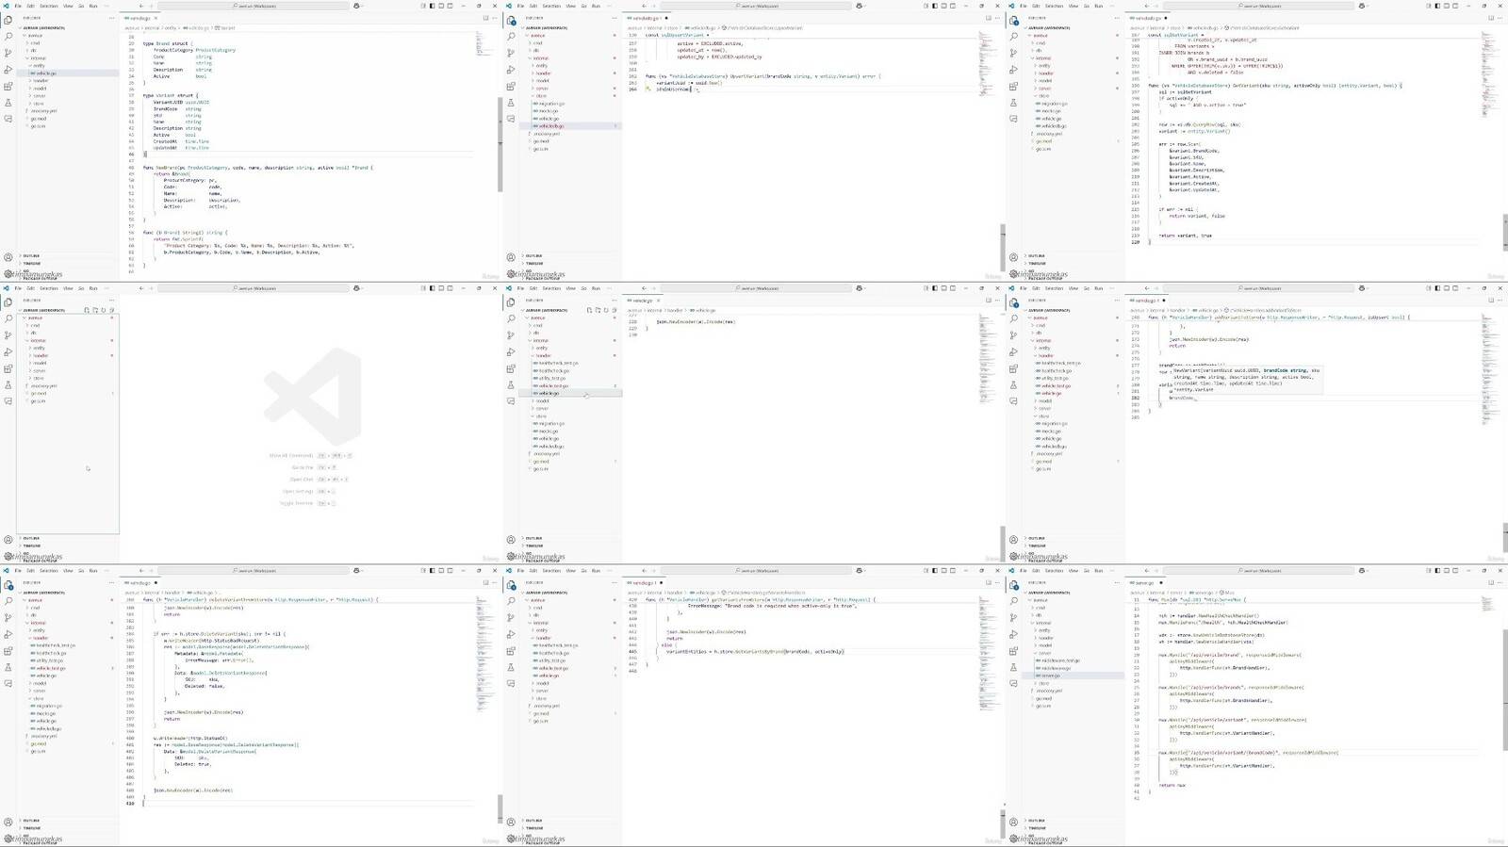
Task: Open Source Control in the empty-editor window
Action: [x=8, y=334]
